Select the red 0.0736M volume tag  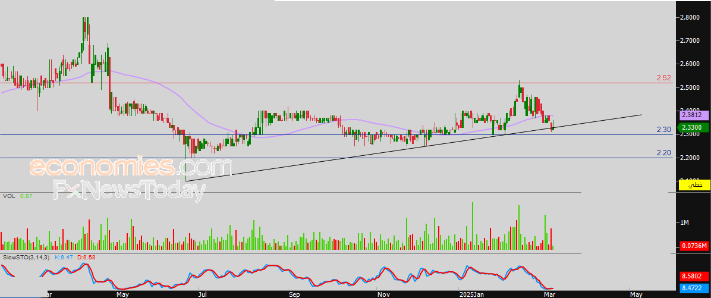(694, 246)
